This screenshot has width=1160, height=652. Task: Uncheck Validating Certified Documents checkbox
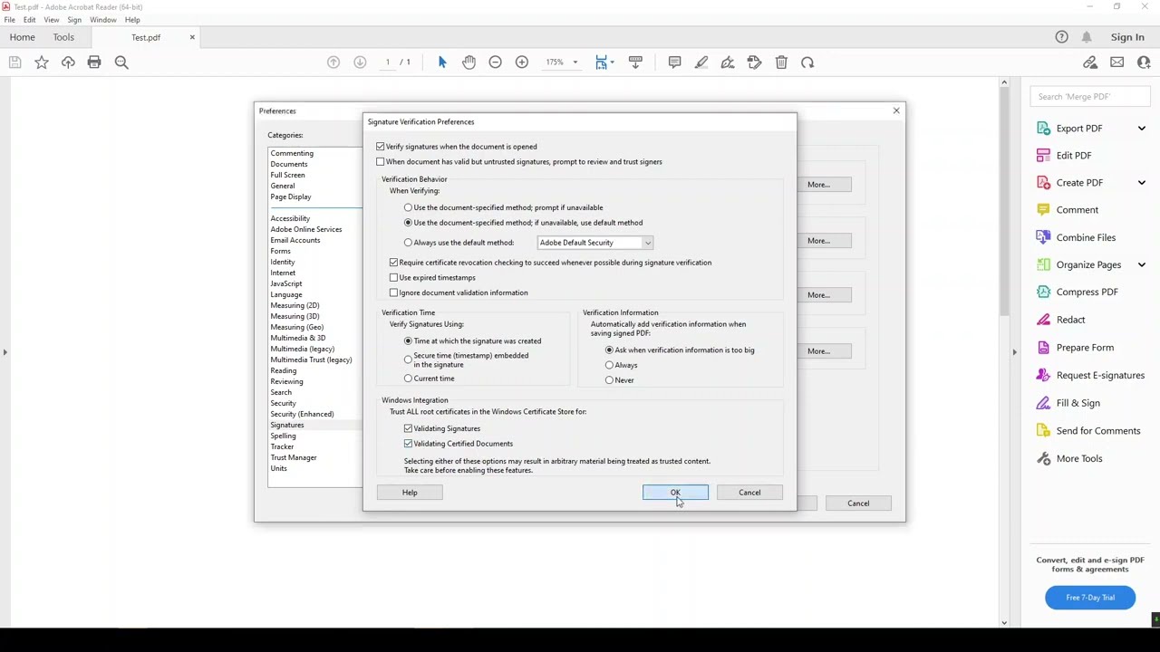click(x=408, y=444)
